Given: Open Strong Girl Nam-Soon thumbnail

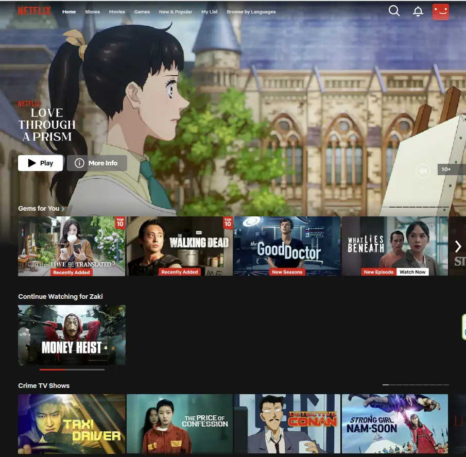Looking at the screenshot, I should pos(394,424).
